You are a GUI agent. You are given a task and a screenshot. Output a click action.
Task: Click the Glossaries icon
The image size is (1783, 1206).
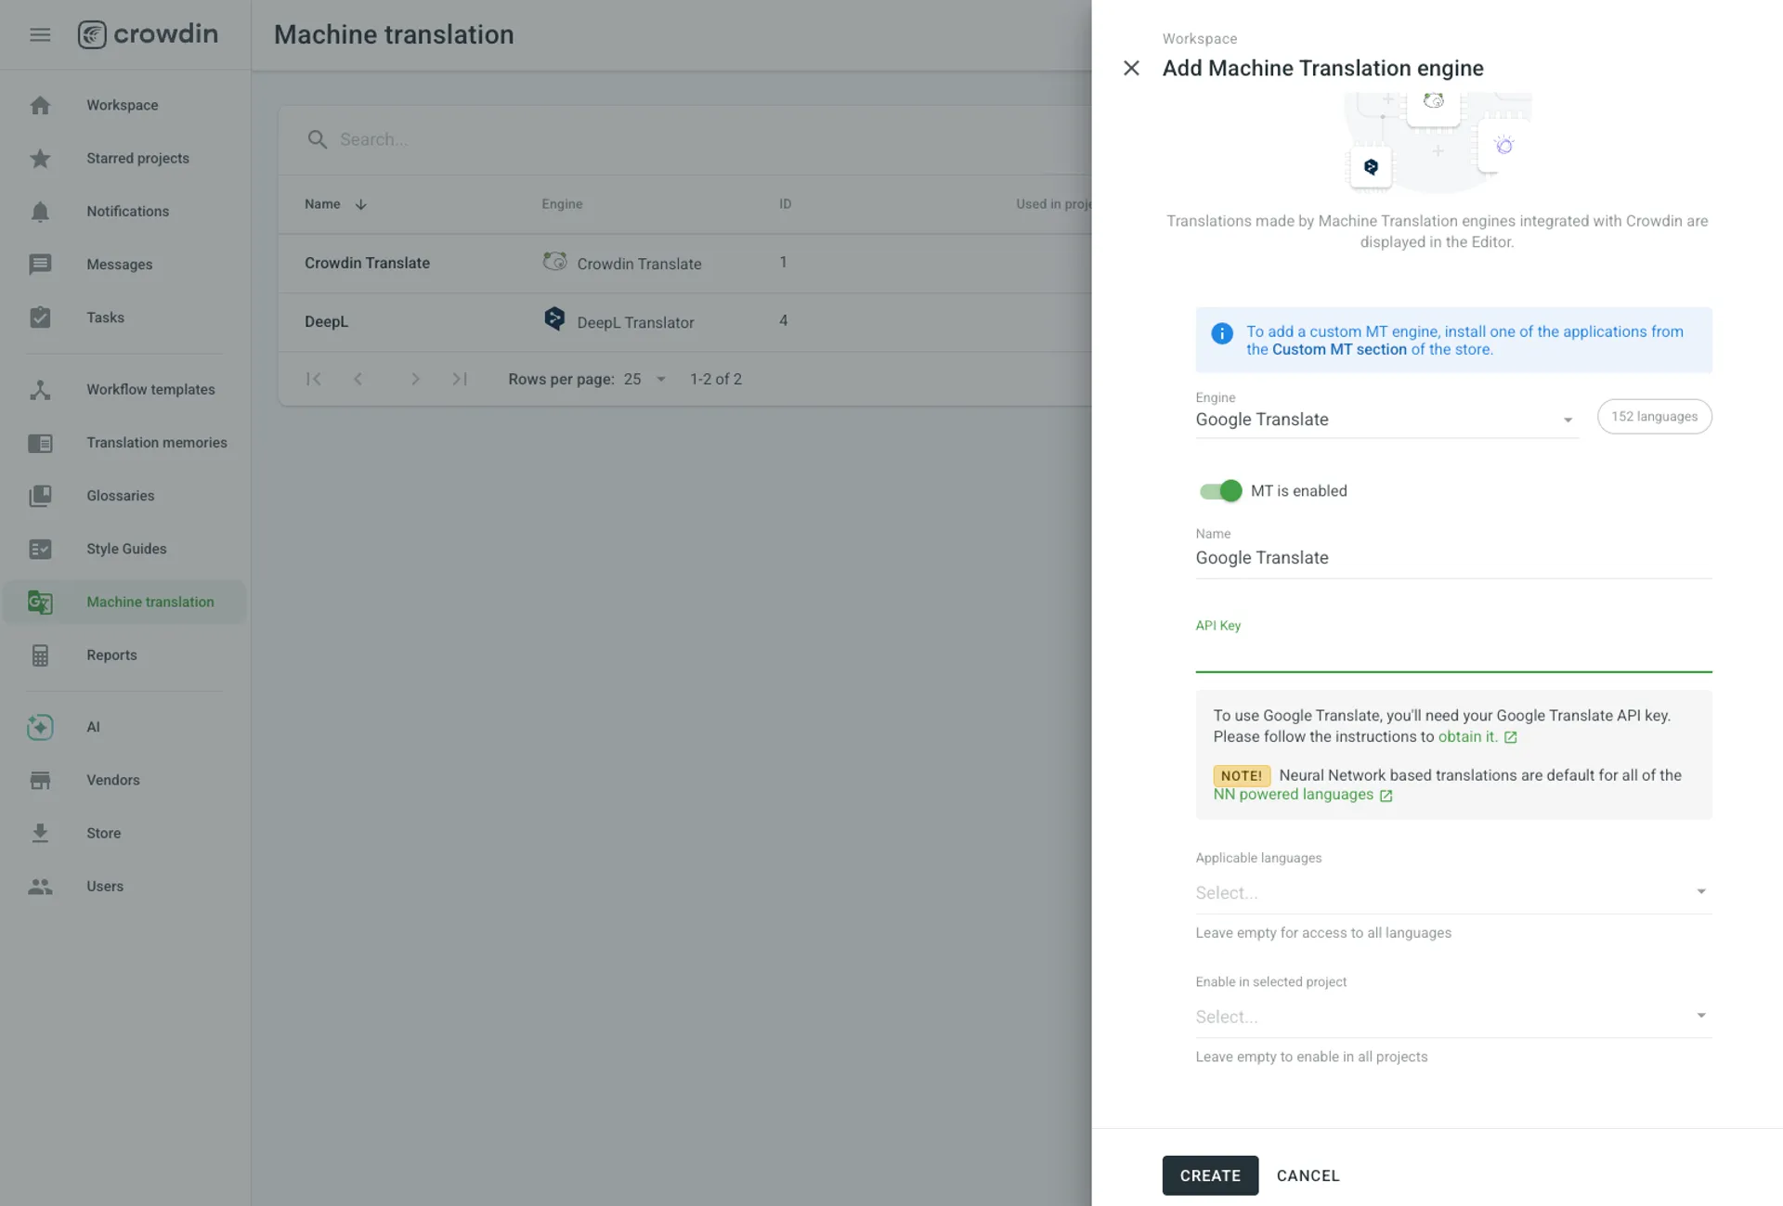(x=40, y=496)
